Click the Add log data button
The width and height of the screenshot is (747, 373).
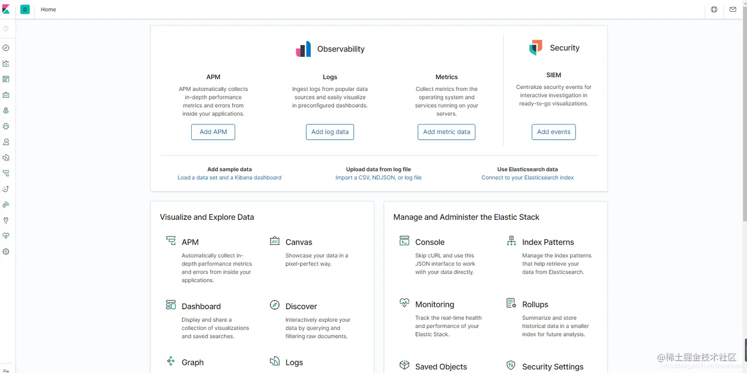click(x=330, y=132)
